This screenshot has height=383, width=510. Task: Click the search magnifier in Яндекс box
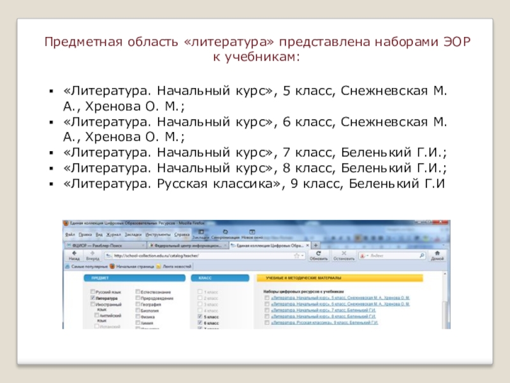(422, 255)
